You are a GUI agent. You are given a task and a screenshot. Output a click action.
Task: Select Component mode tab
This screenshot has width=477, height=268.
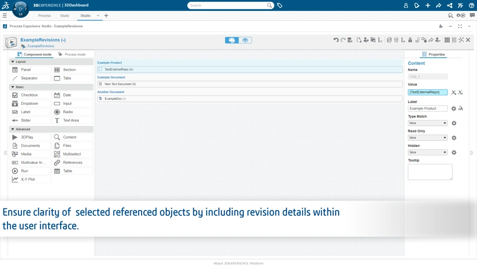coord(34,55)
